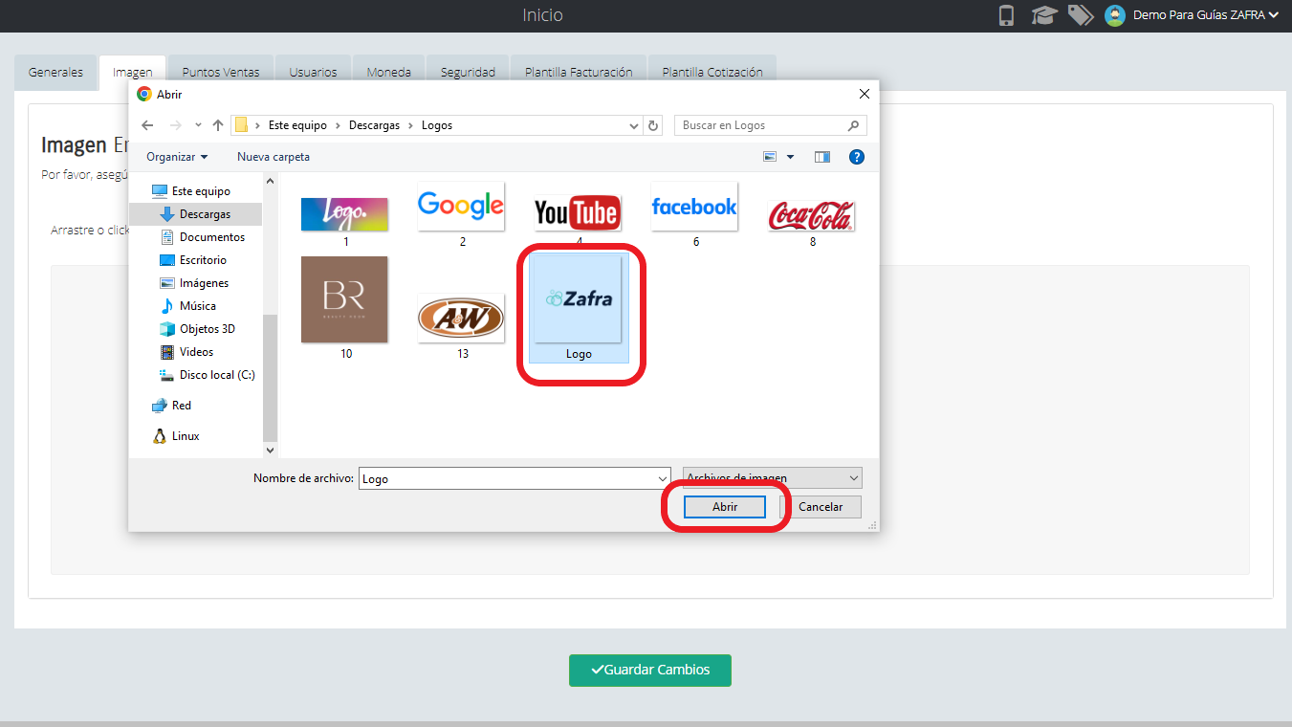Image resolution: width=1292 pixels, height=727 pixels.
Task: Click the Buscar en Logos search field
Action: point(771,125)
